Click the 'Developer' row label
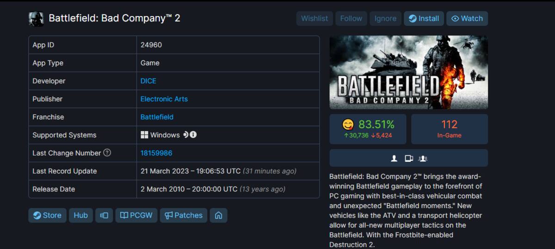The height and width of the screenshot is (249, 555). 49,81
